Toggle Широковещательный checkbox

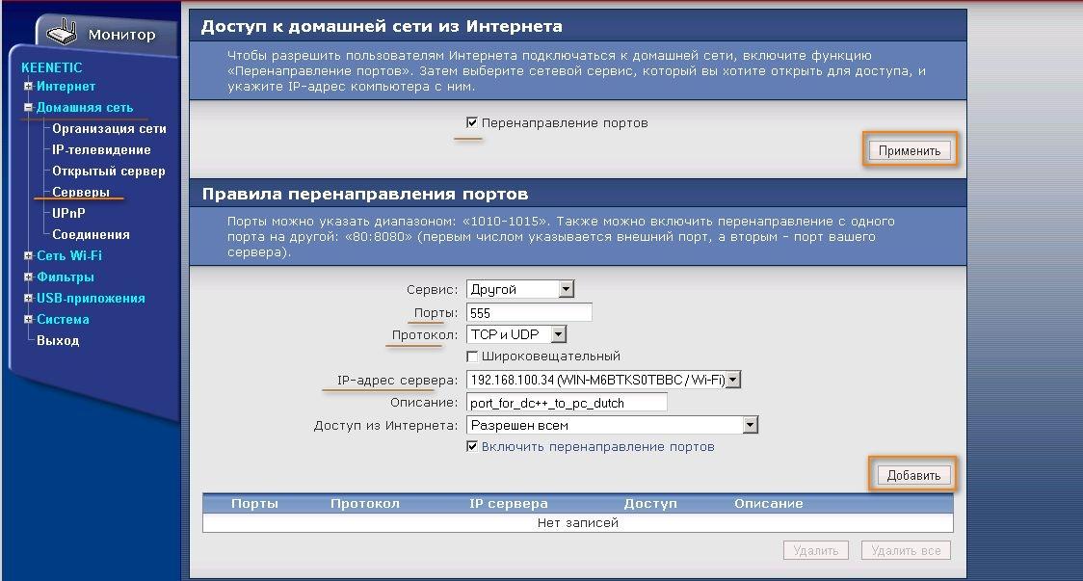[x=472, y=357]
